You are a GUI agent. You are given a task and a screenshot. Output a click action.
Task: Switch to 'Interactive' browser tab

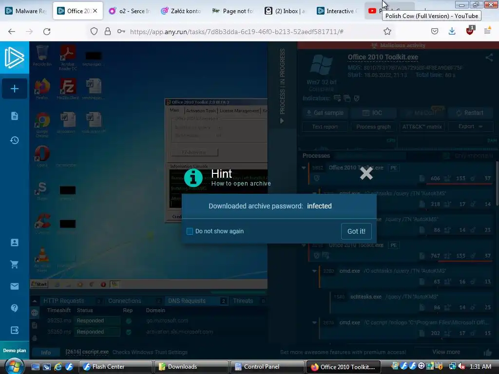337,11
